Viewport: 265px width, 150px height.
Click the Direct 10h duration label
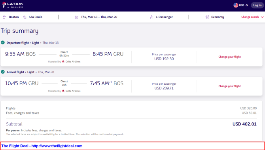[x=64, y=83]
